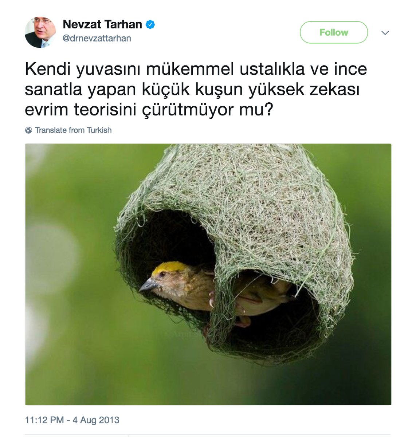Open the @drnevzattarhan handle link
416x437 pixels.
97,38
